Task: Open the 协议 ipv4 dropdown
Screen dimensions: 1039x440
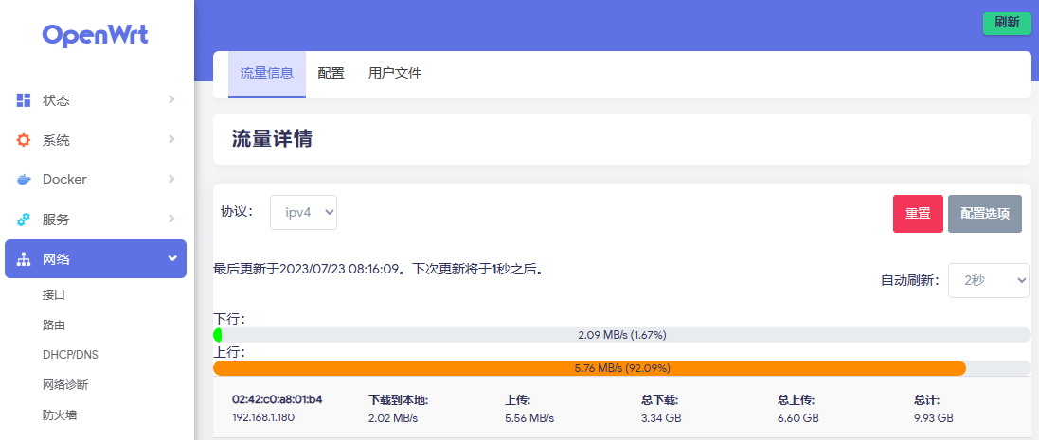Action: pyautogui.click(x=303, y=212)
